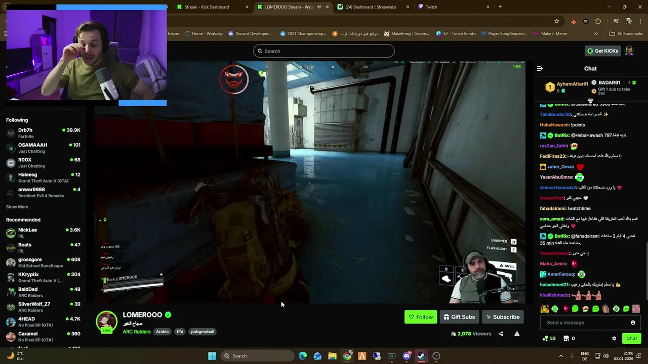Click the Kick search field
This screenshot has width=648, height=364.
(324, 51)
